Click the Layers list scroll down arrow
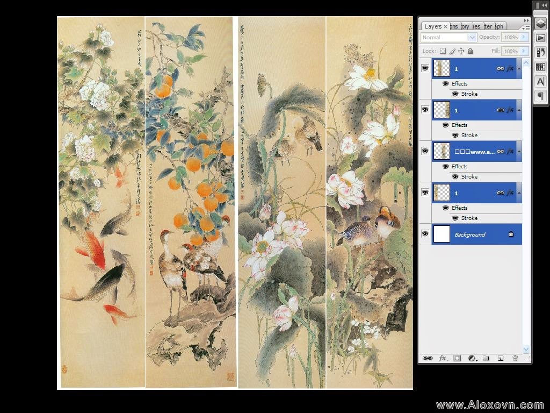The width and height of the screenshot is (550, 413). pyautogui.click(x=526, y=349)
